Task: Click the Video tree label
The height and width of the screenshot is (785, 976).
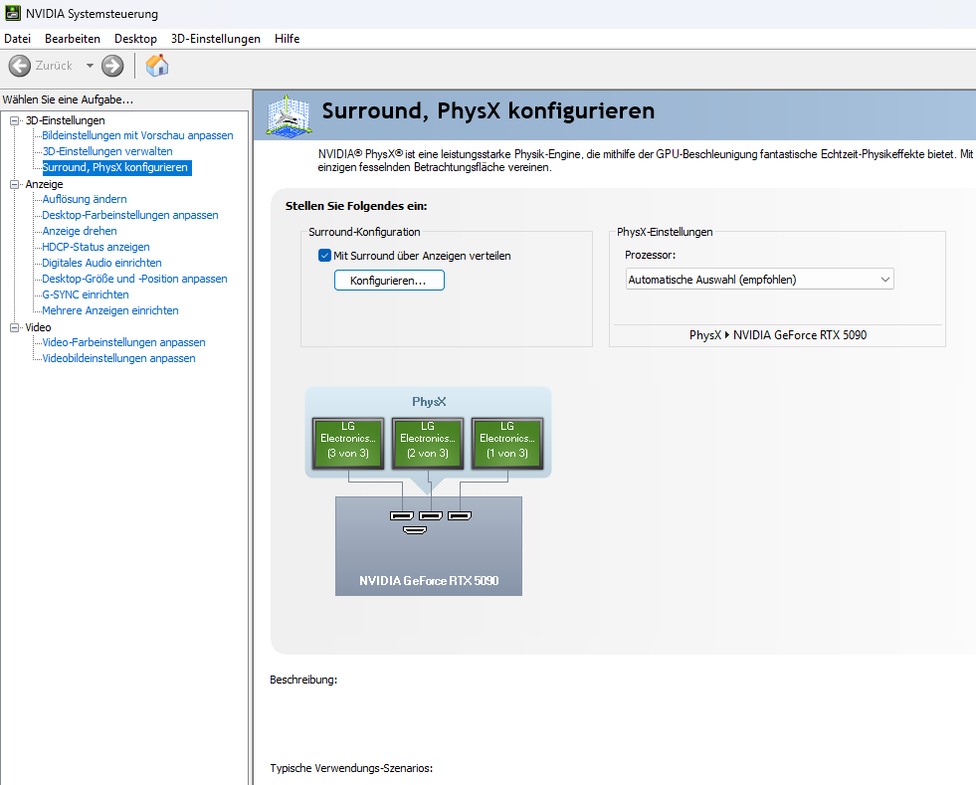Action: click(38, 327)
